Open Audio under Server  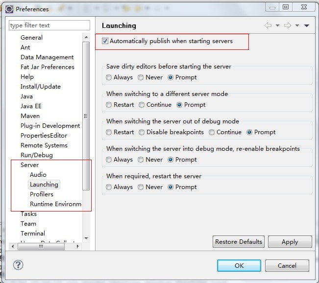tap(38, 175)
